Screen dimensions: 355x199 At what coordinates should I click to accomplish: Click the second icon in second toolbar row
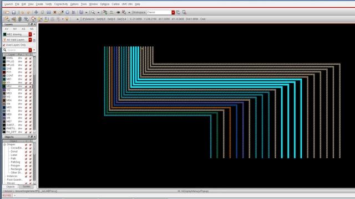13,19
